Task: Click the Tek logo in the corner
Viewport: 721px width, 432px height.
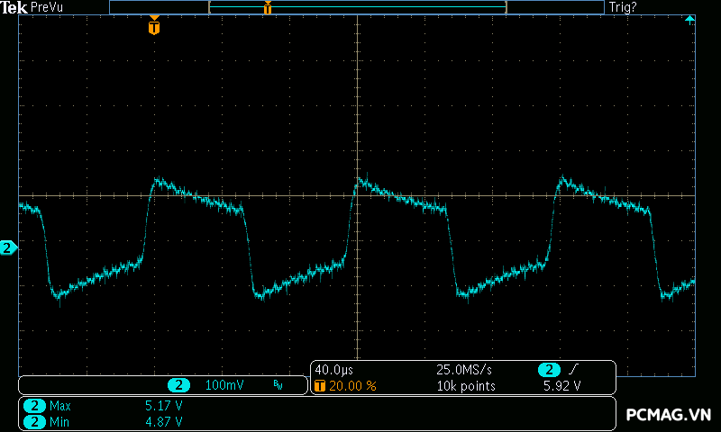Action: click(14, 7)
